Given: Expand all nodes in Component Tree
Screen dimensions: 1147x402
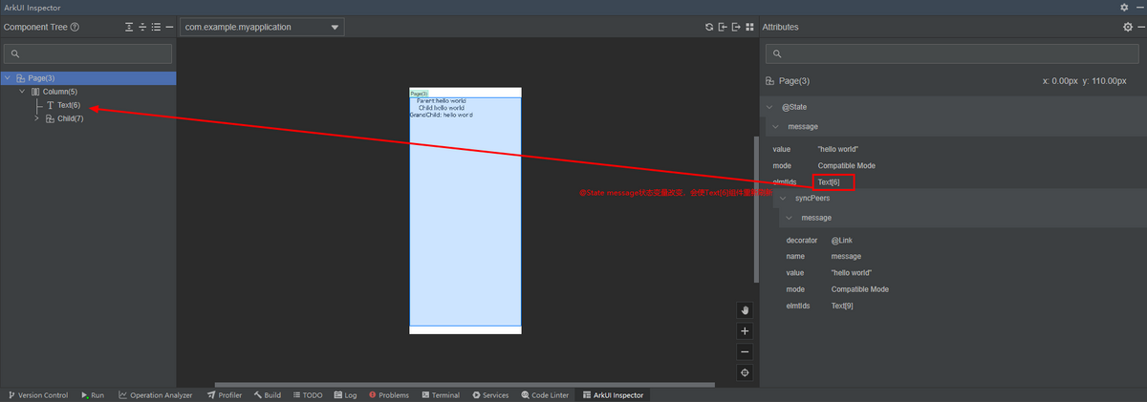Looking at the screenshot, I should pyautogui.click(x=129, y=28).
